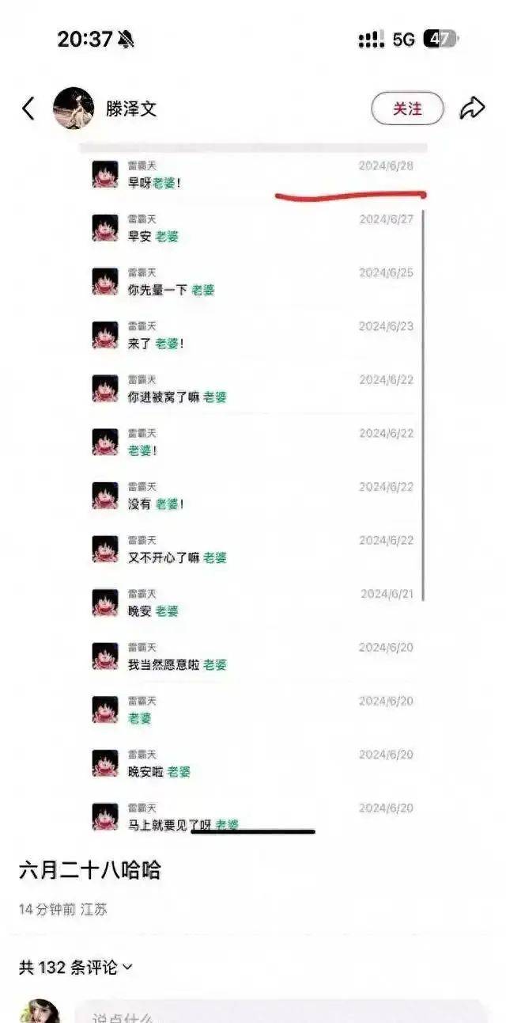Tap the share arrow icon

[472, 108]
